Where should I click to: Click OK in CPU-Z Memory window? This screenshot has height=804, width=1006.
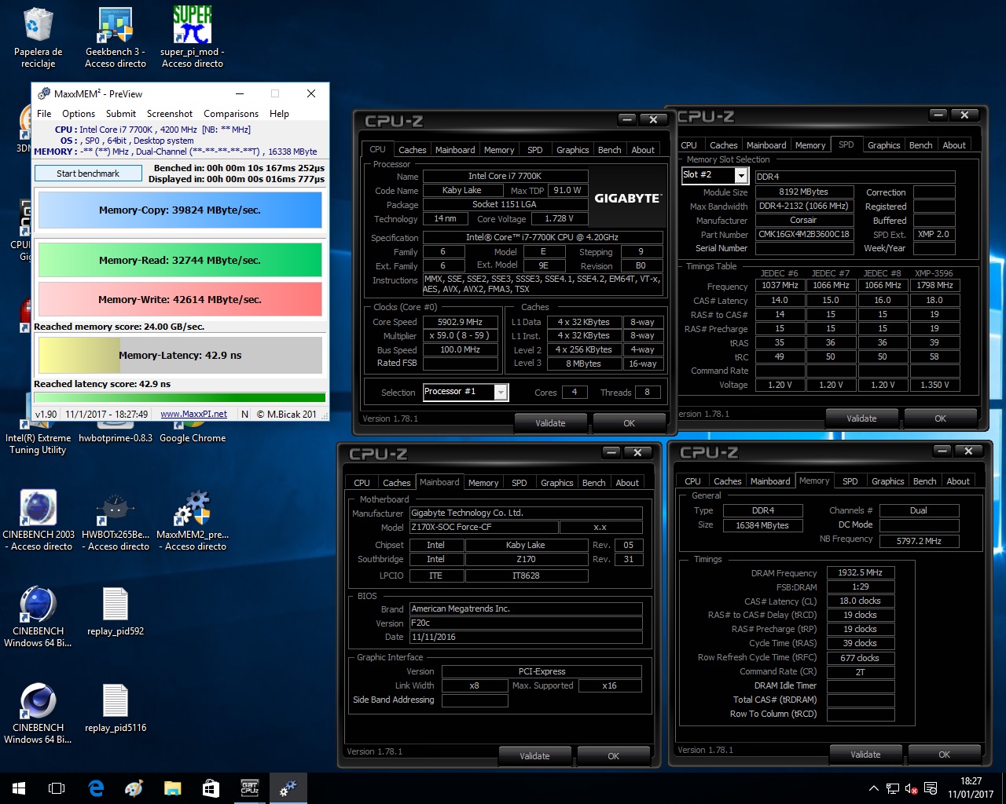pyautogui.click(x=944, y=755)
